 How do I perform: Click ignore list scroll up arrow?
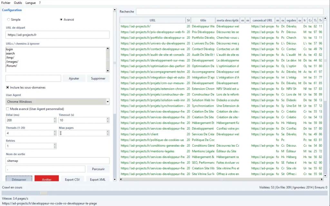108,48
